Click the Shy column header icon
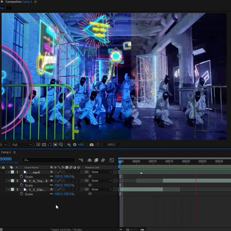This screenshot has width=231, height=231. pos(51,167)
